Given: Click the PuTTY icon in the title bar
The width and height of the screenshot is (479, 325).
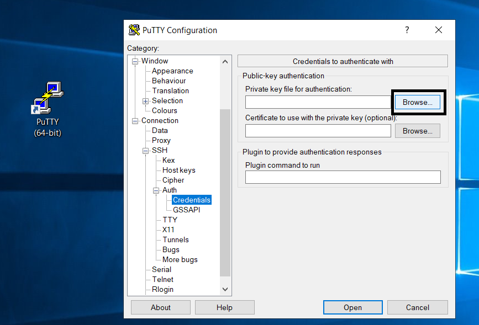Looking at the screenshot, I should 134,30.
